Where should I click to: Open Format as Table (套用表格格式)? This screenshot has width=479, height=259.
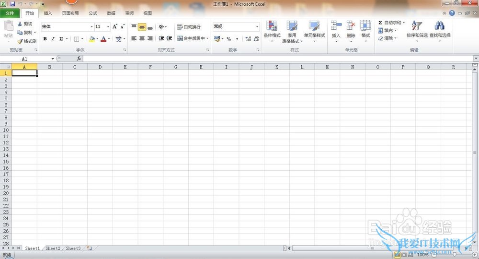point(292,31)
